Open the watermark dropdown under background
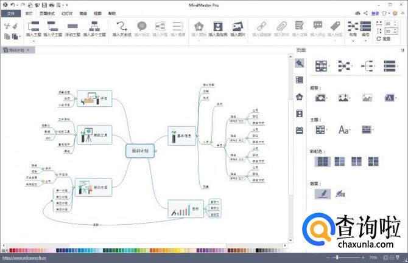This screenshot has width=408, height=263. click(x=390, y=98)
